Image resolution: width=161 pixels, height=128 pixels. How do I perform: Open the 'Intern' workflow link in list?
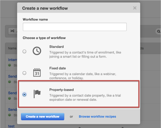[12, 60]
